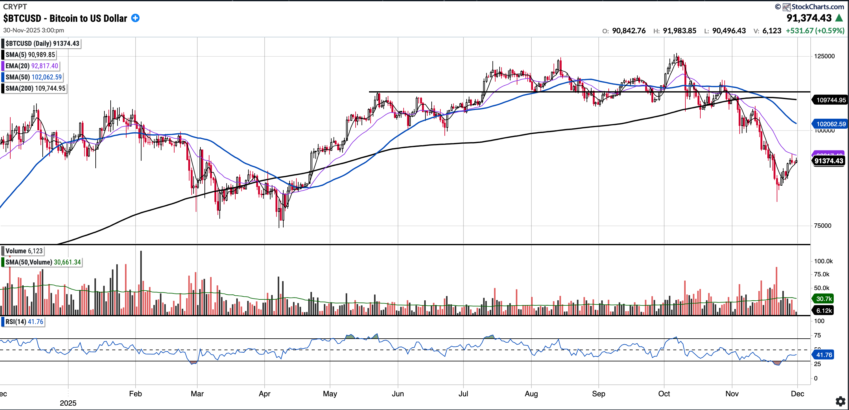Select the SMA(200) legend label
Screen dimensions: 849x410
[35, 88]
